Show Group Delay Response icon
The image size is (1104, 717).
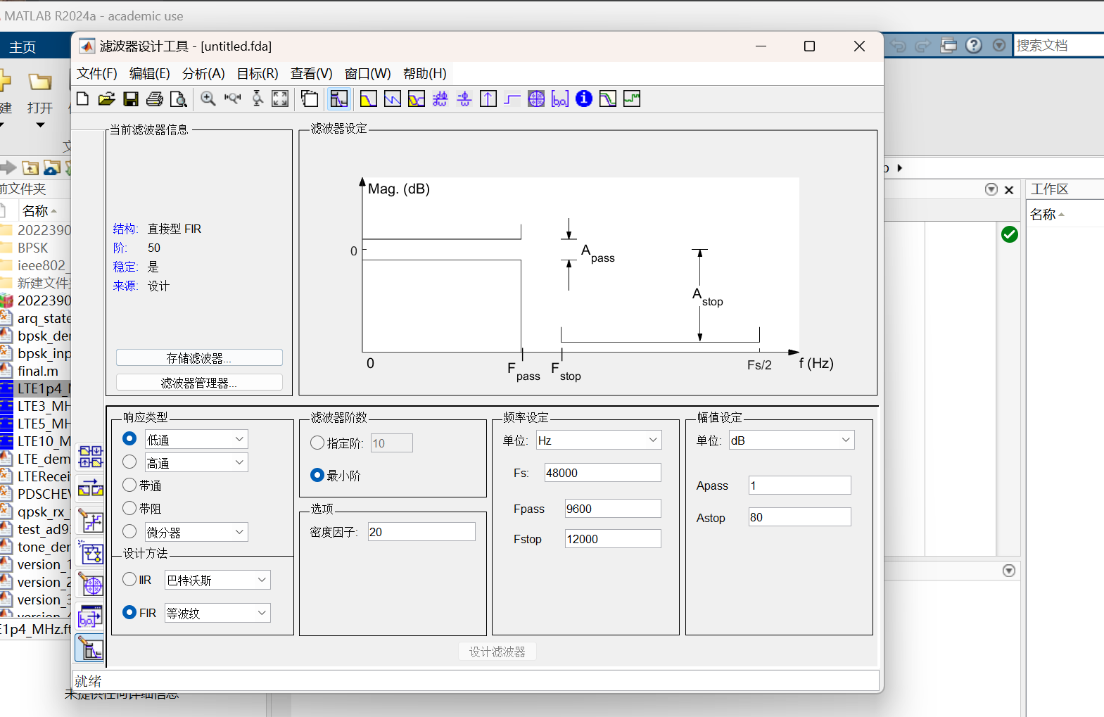click(x=440, y=99)
